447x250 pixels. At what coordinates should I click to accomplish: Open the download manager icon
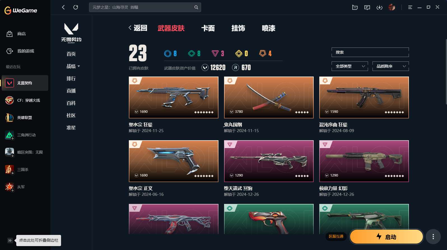pos(380,8)
